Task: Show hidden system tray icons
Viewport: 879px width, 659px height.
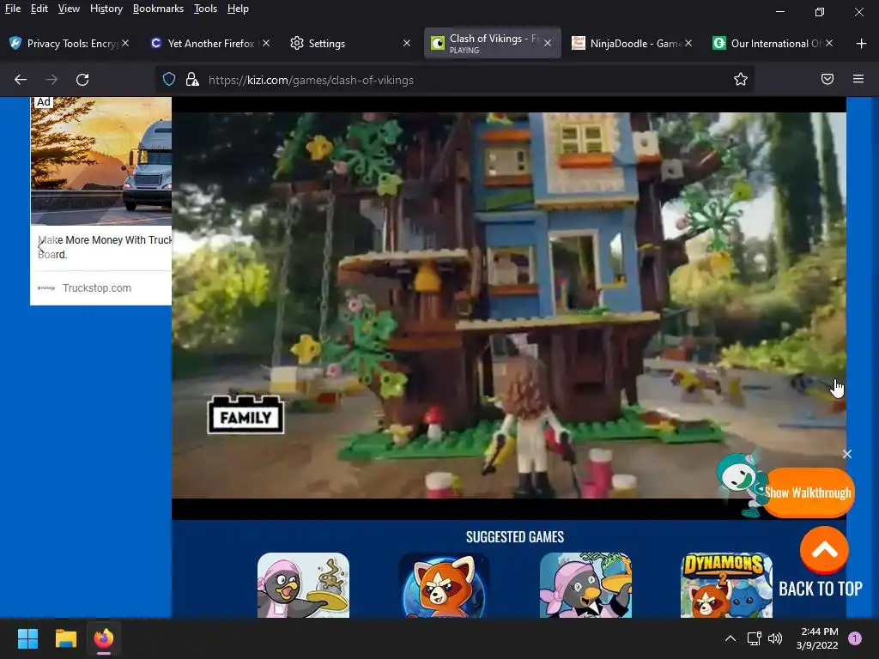Action: tap(730, 638)
